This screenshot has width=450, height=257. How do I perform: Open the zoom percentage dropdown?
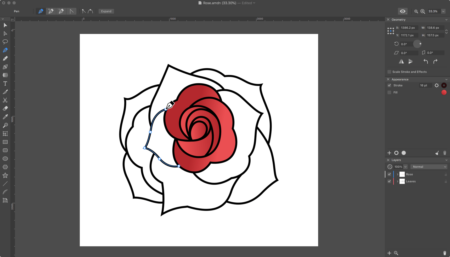[x=443, y=11]
